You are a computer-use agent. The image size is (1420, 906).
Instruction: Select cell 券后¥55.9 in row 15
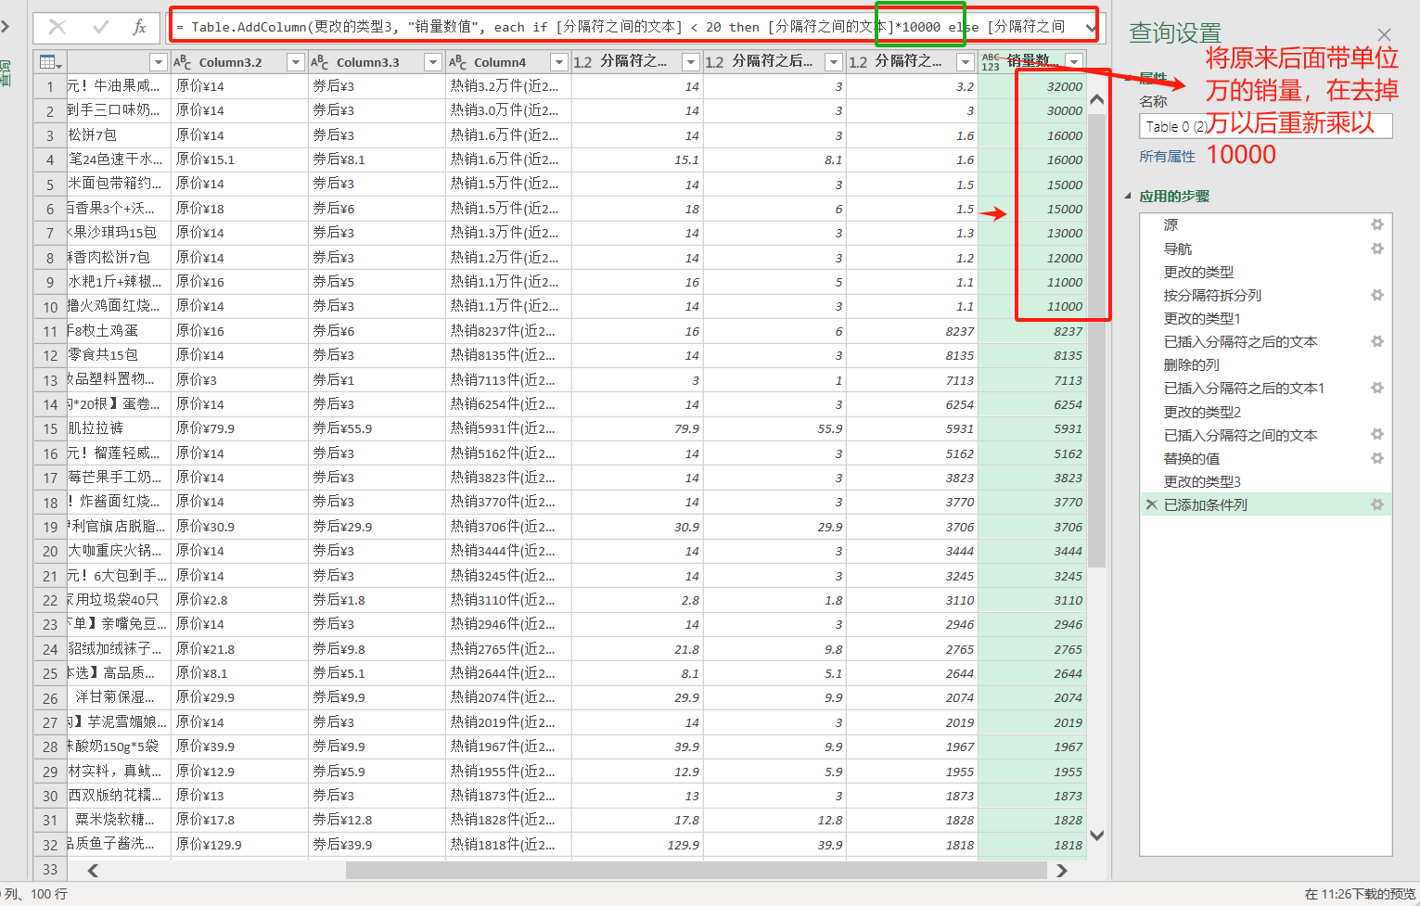click(x=377, y=428)
